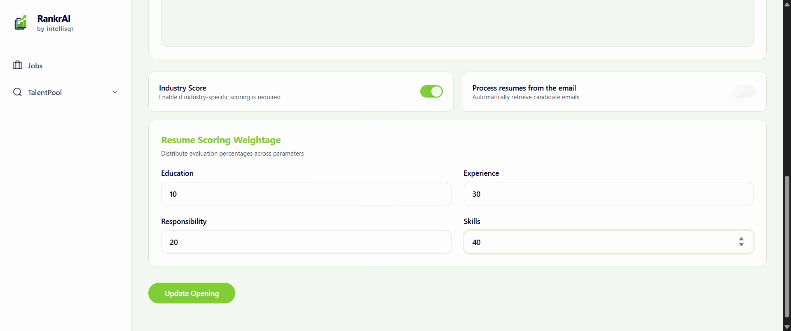Click the large text area at the top
Image resolution: width=791 pixels, height=331 pixels.
pyautogui.click(x=457, y=23)
